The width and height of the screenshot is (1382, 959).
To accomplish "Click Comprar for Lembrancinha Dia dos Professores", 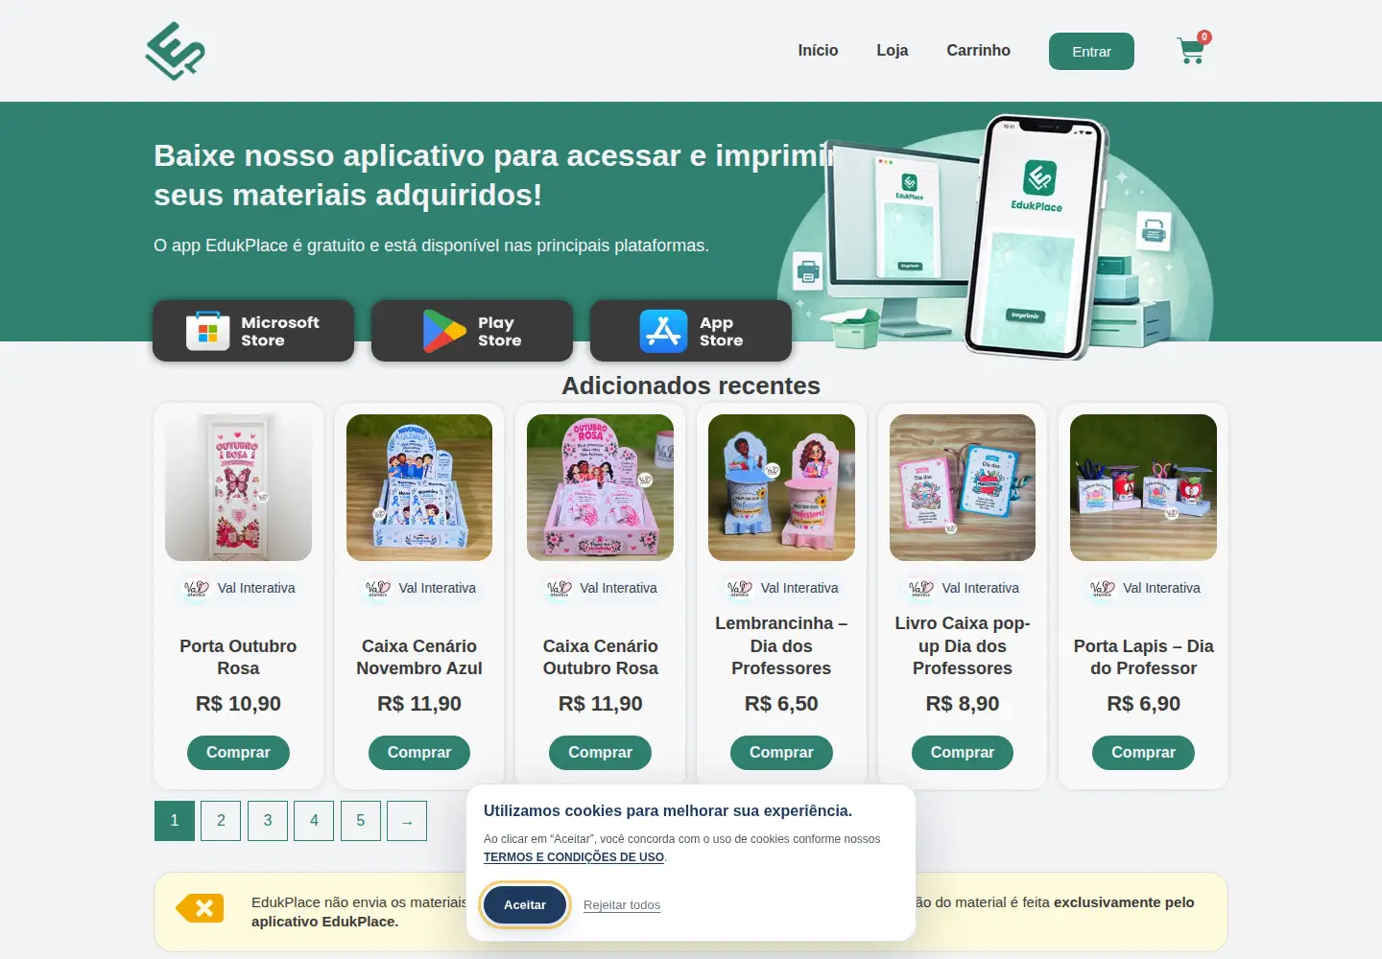I will pos(781,753).
